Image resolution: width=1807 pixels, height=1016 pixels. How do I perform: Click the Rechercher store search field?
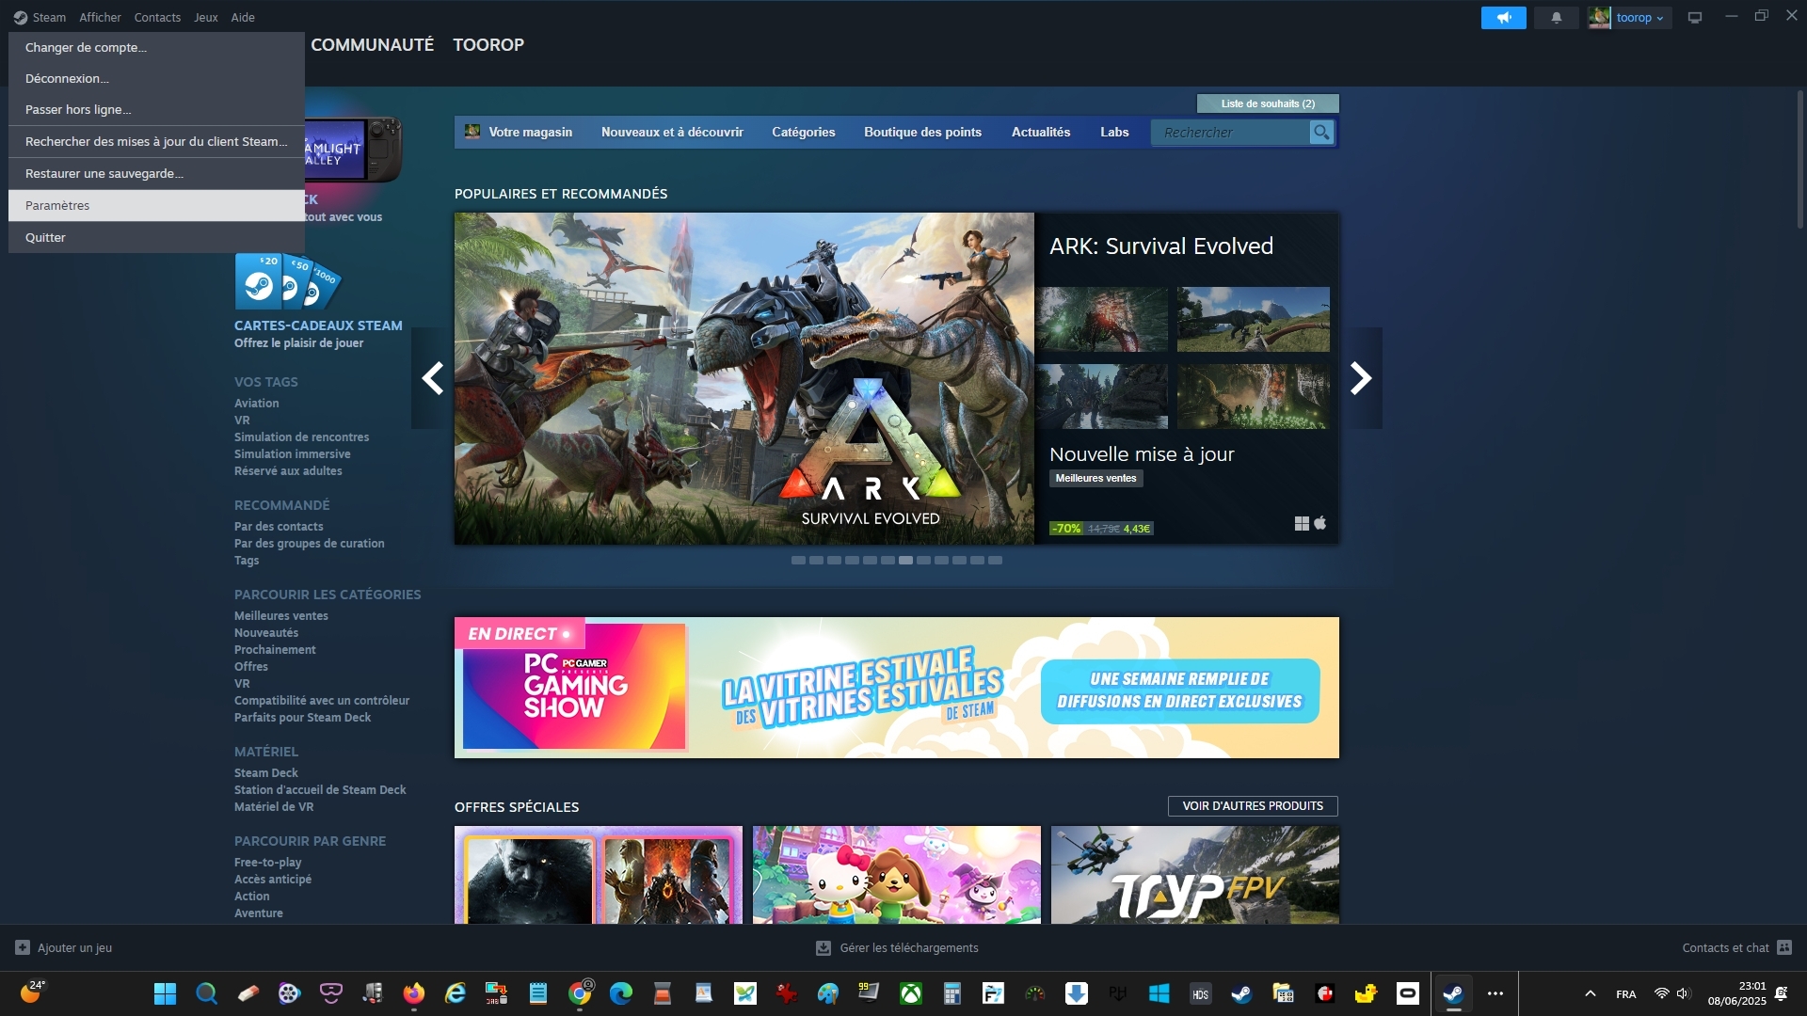click(x=1229, y=133)
